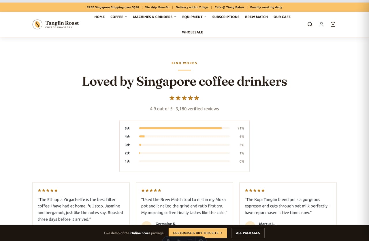Click "Delivery within 2 days" banner text
The width and height of the screenshot is (369, 241).
[x=192, y=7]
